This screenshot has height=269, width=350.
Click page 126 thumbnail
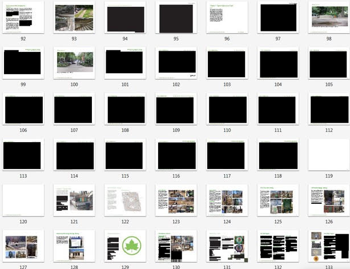[x=329, y=200]
